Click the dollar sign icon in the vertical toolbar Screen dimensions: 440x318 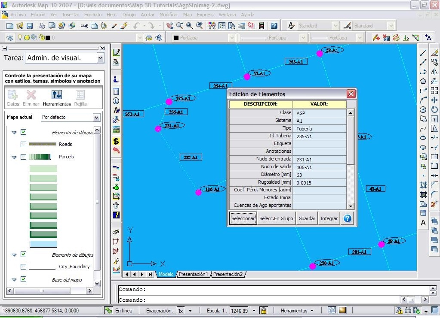116,141
